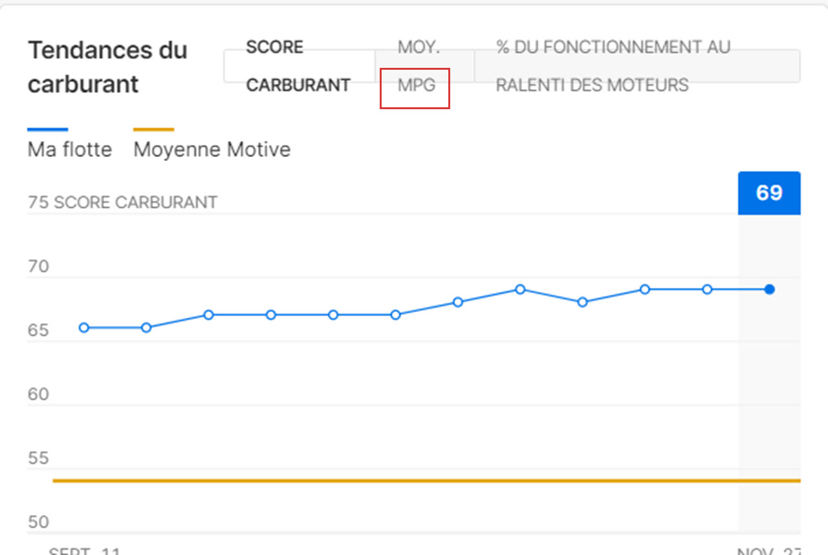Click the eleventh data point at 69

[x=707, y=289]
